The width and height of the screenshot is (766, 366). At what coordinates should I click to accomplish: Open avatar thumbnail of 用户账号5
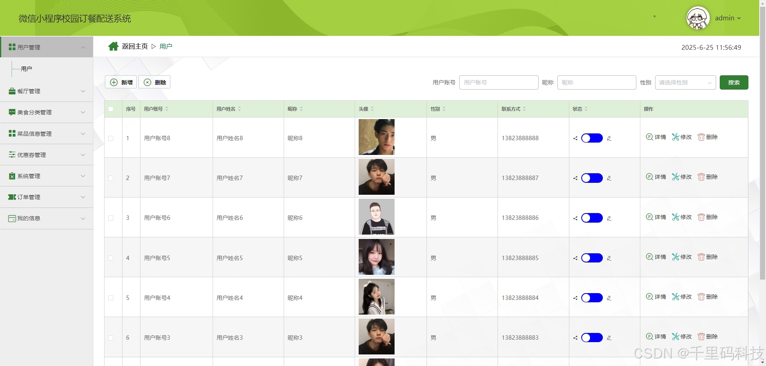pos(377,257)
